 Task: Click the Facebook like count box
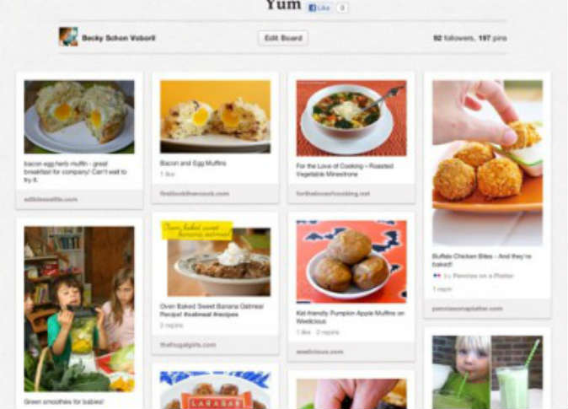(x=342, y=8)
